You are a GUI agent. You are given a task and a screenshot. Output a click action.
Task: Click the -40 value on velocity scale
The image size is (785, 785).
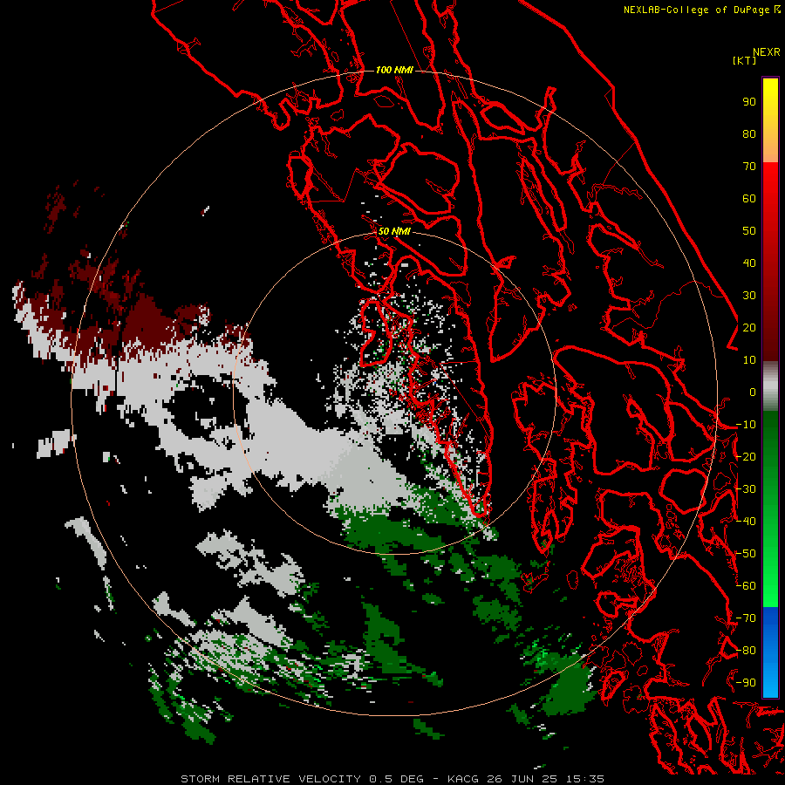coord(746,522)
